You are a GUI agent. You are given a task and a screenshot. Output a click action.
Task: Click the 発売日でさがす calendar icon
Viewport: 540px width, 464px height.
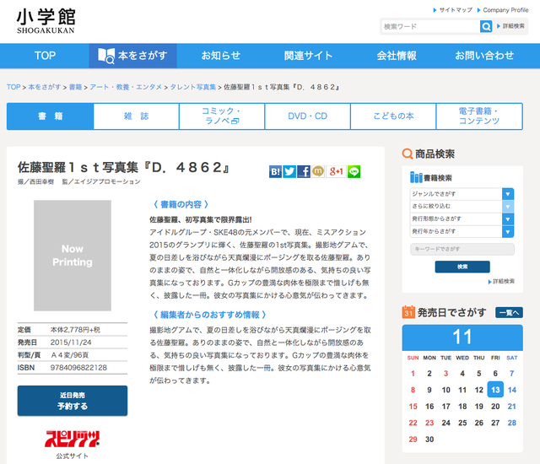408,312
